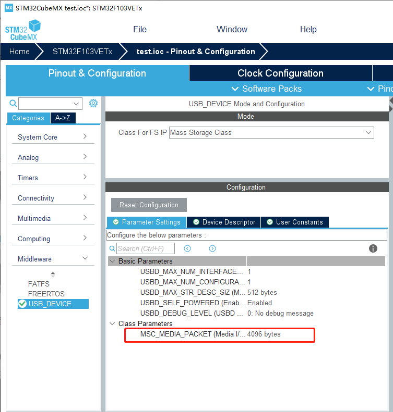Screen dimensions: 393x412
Task: Select the Categories view tab
Action: [28, 118]
